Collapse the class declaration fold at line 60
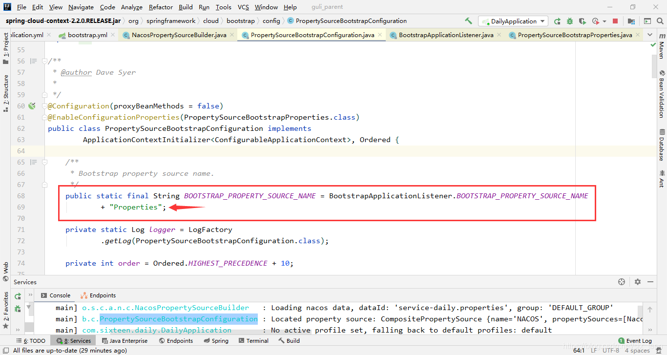The image size is (667, 355). pyautogui.click(x=44, y=106)
